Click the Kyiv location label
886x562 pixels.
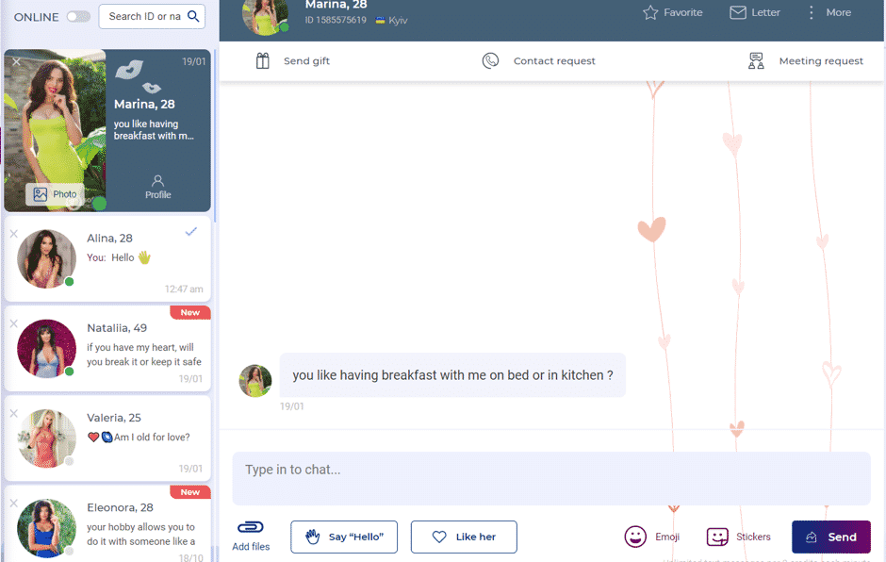[x=398, y=21]
